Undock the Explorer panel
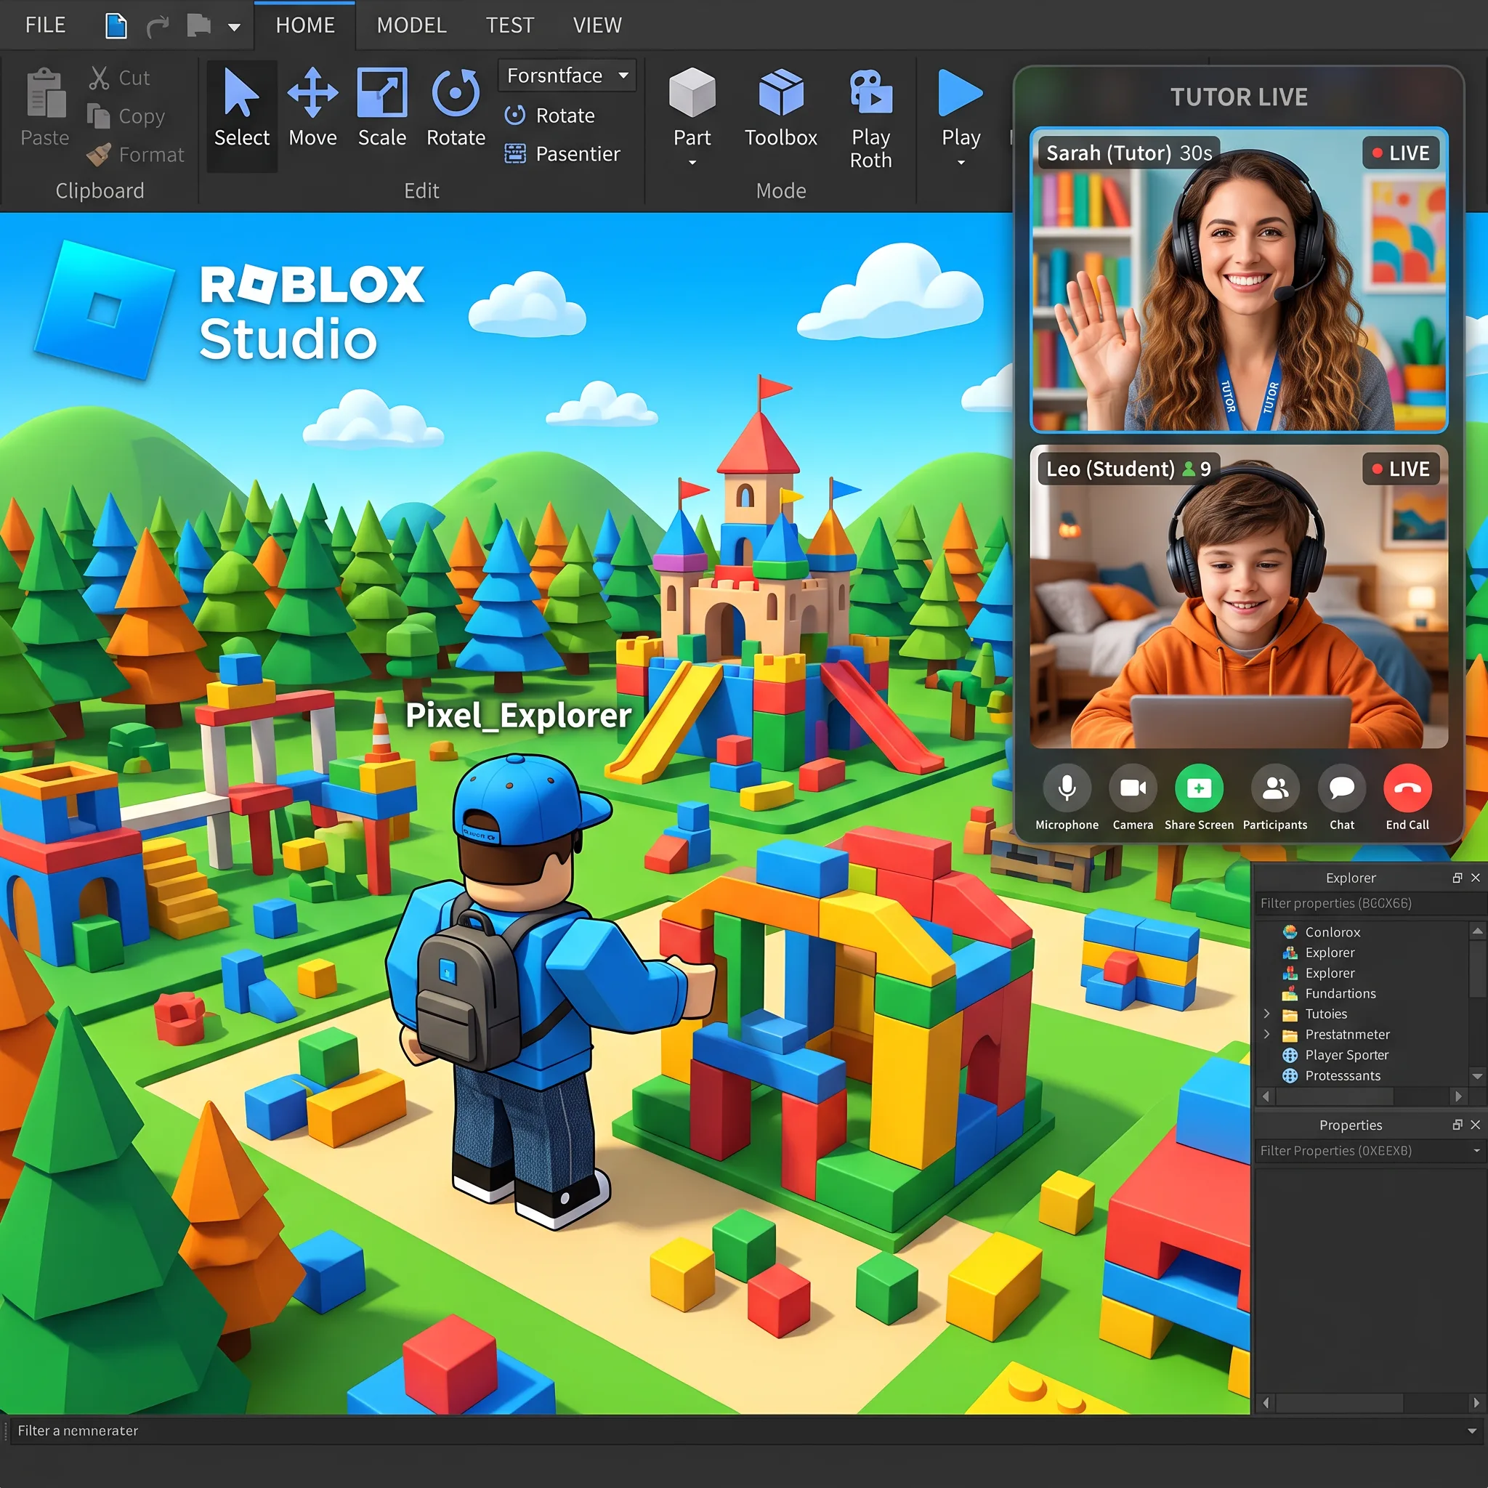 pos(1457,878)
